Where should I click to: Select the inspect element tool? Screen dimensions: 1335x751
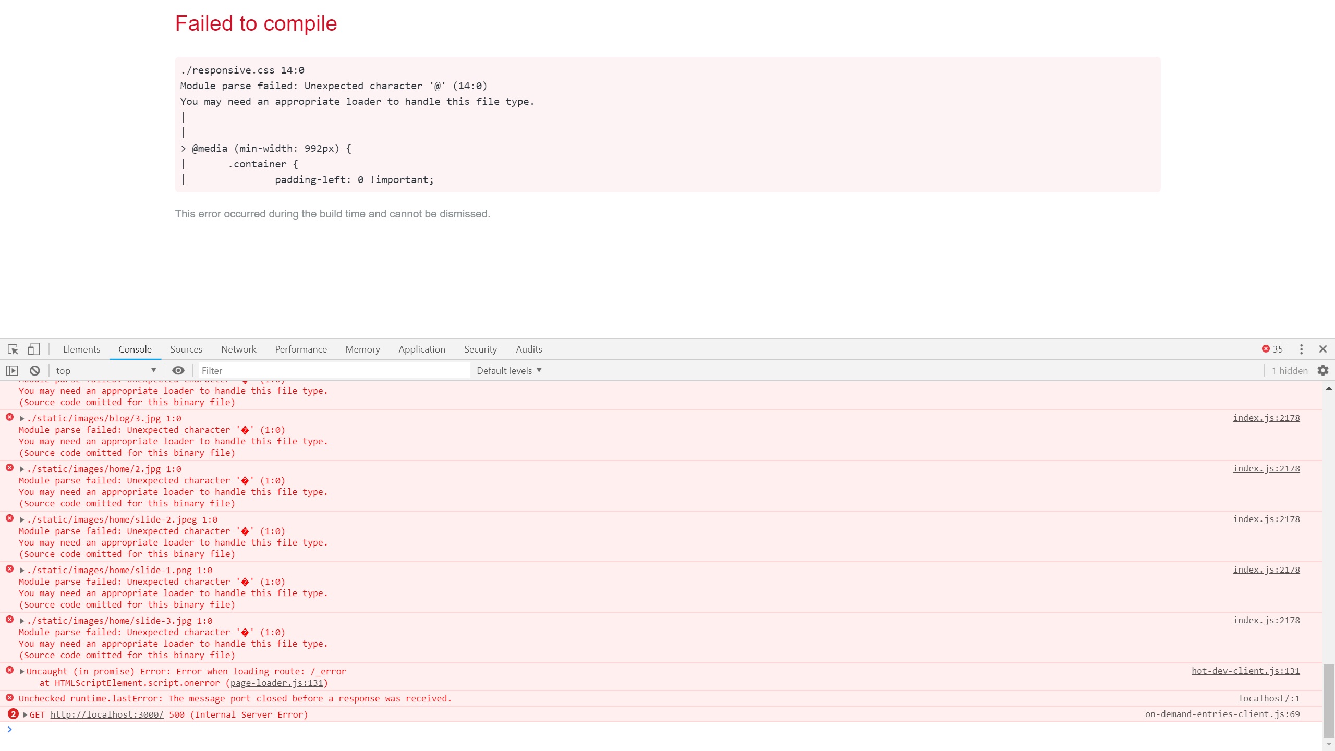pos(12,349)
